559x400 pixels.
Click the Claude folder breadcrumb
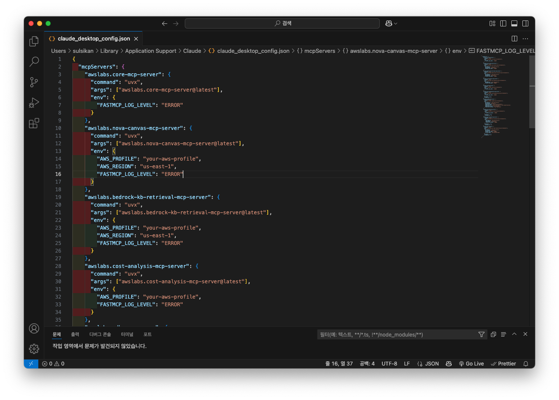pyautogui.click(x=192, y=51)
